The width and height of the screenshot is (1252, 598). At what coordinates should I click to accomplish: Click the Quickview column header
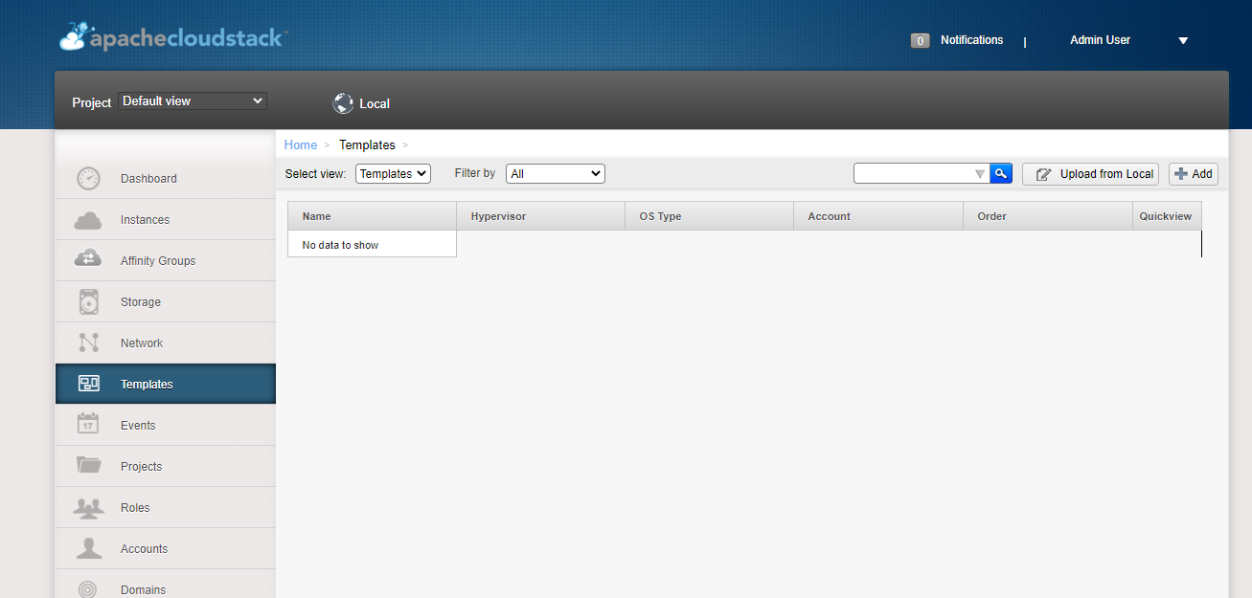point(1167,216)
